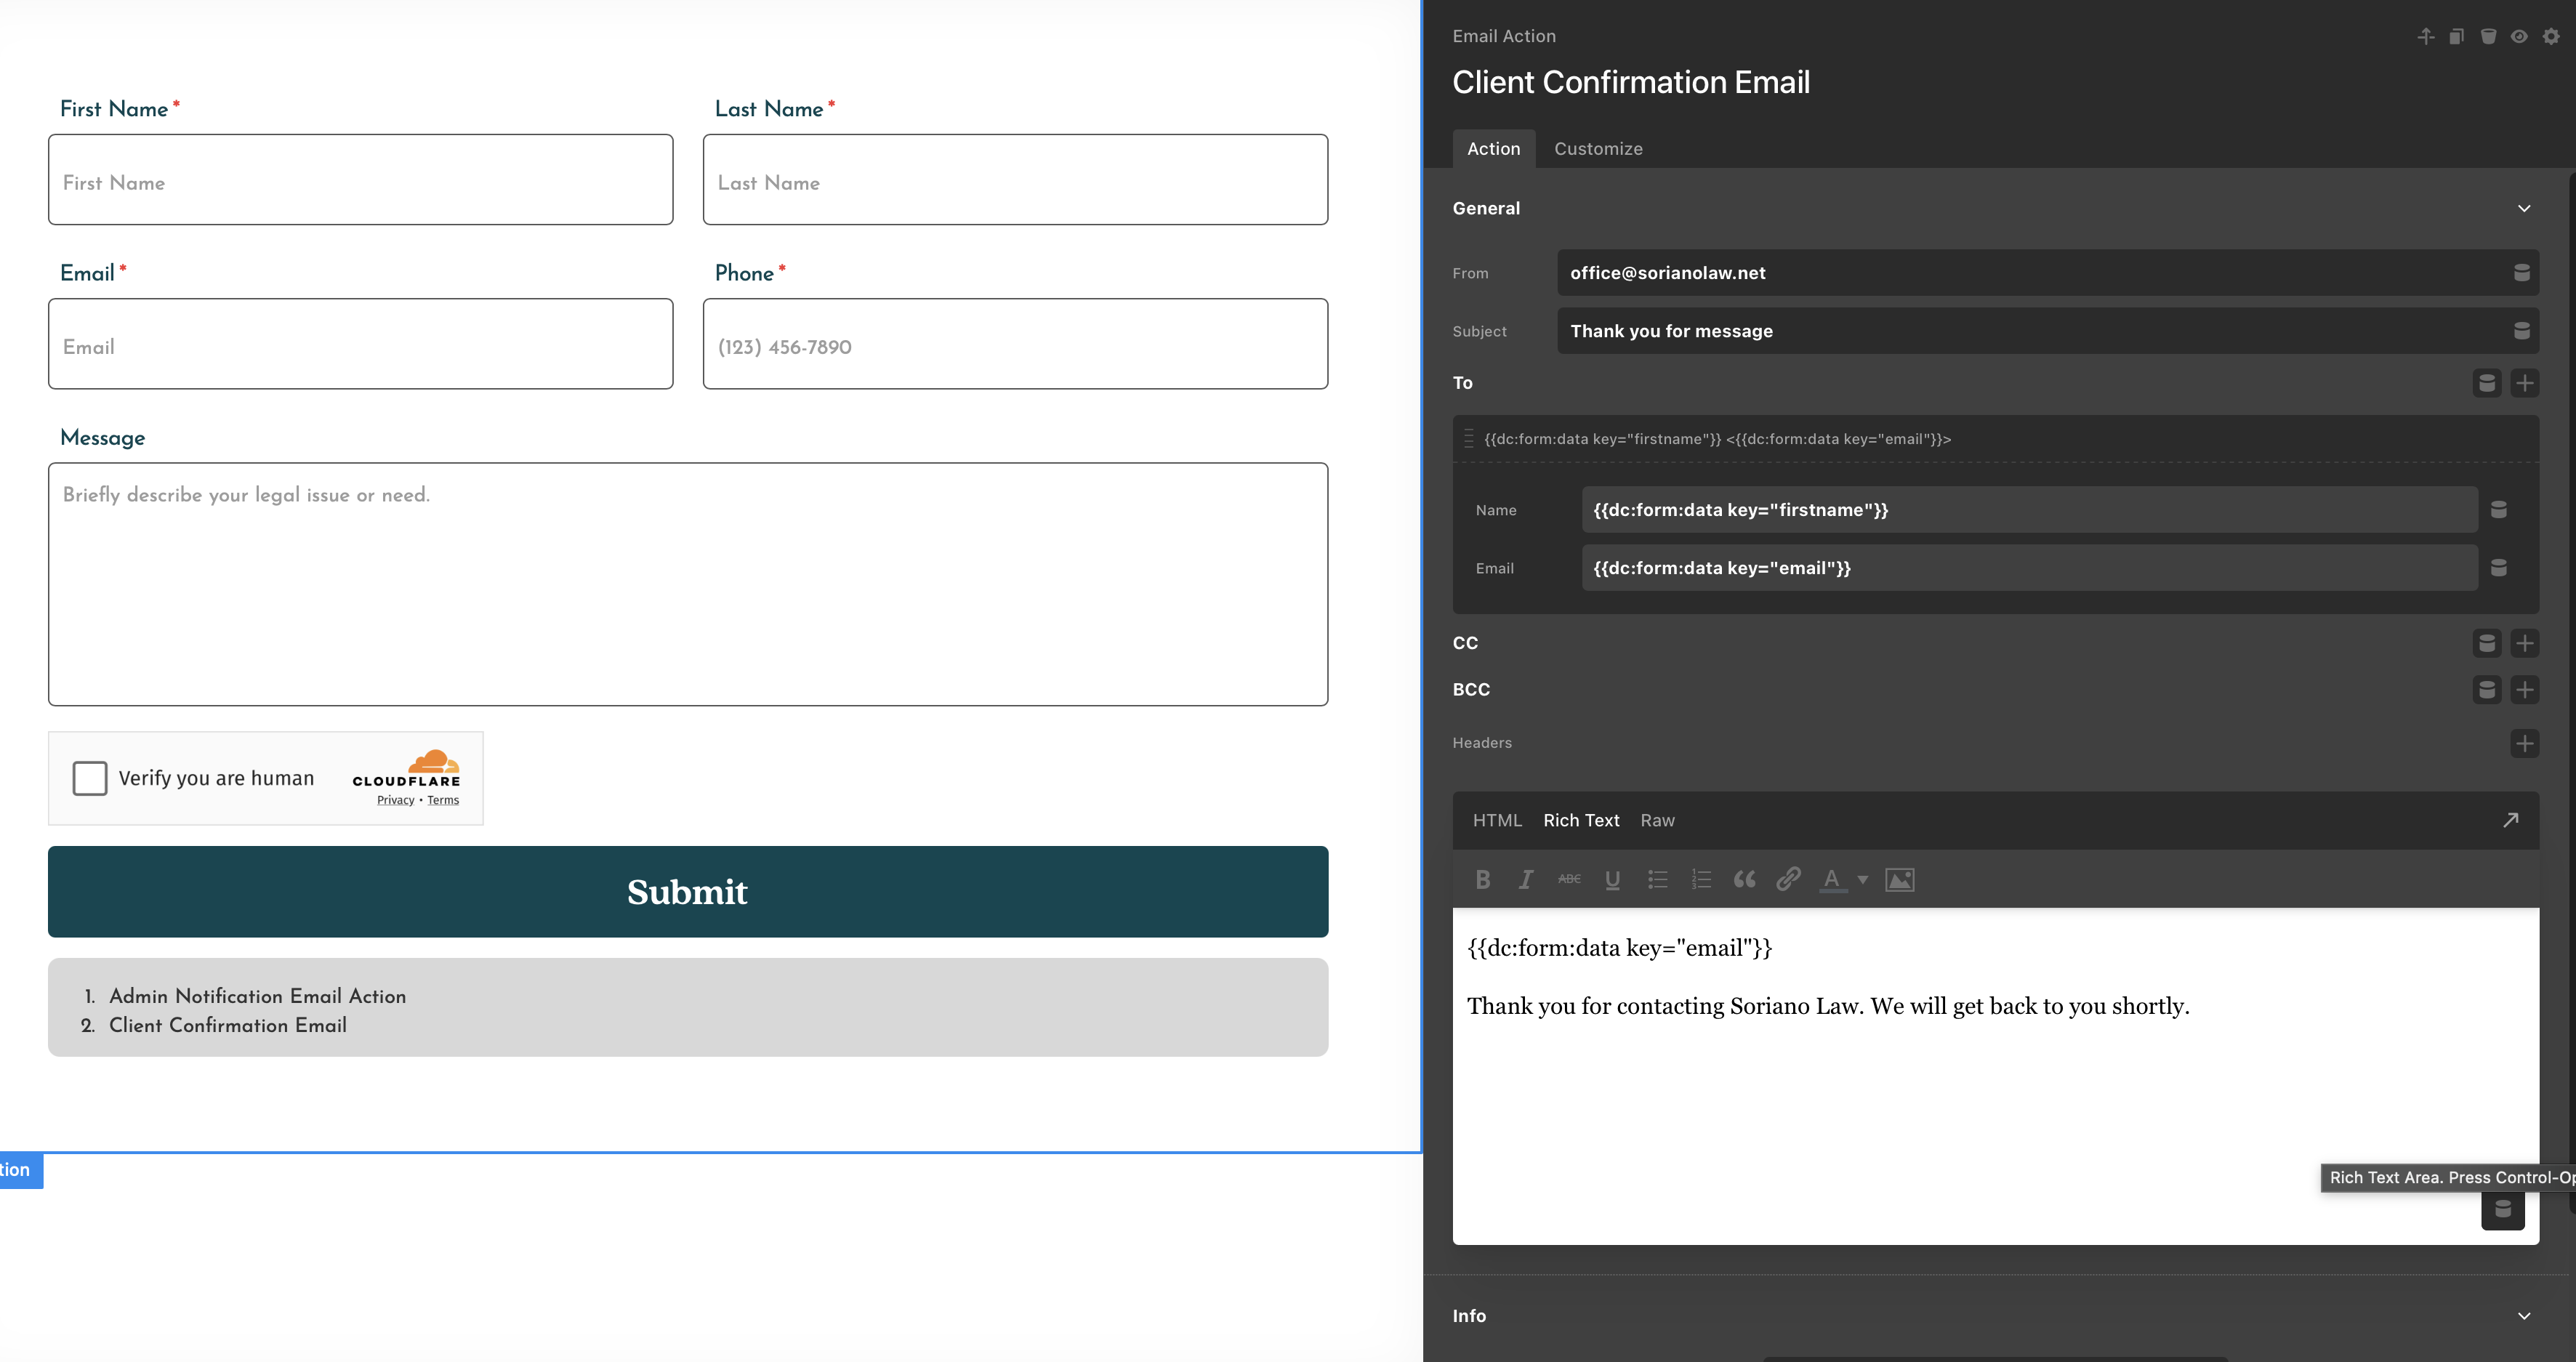This screenshot has height=1362, width=2576.
Task: Insert a link in the rich text toolbar
Action: coord(1788,879)
